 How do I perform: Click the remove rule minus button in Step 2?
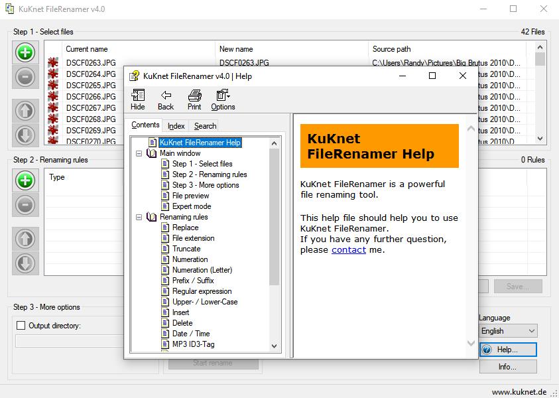coord(25,205)
